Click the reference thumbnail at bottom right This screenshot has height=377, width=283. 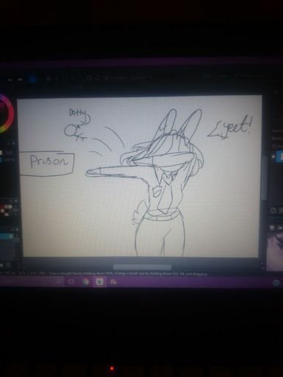tap(275, 250)
